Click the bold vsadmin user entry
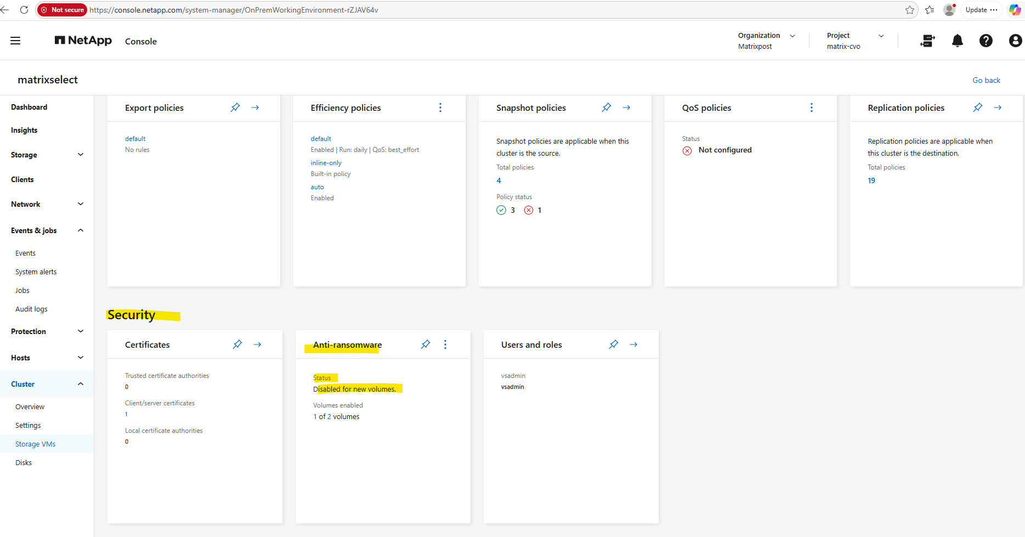1025x537 pixels. [513, 387]
